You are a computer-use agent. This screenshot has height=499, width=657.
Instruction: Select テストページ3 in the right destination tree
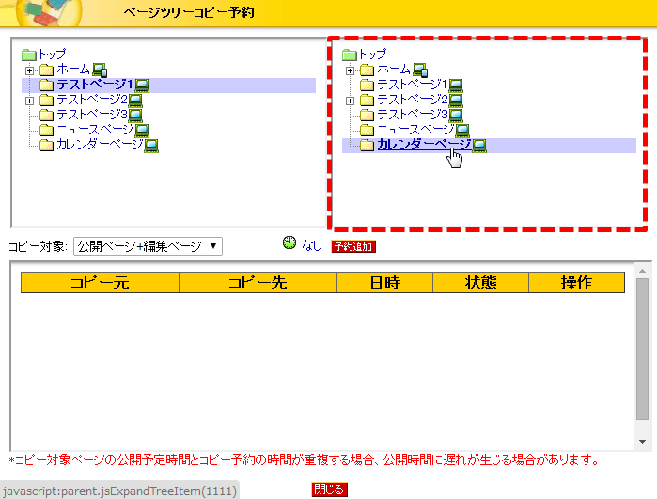413,115
